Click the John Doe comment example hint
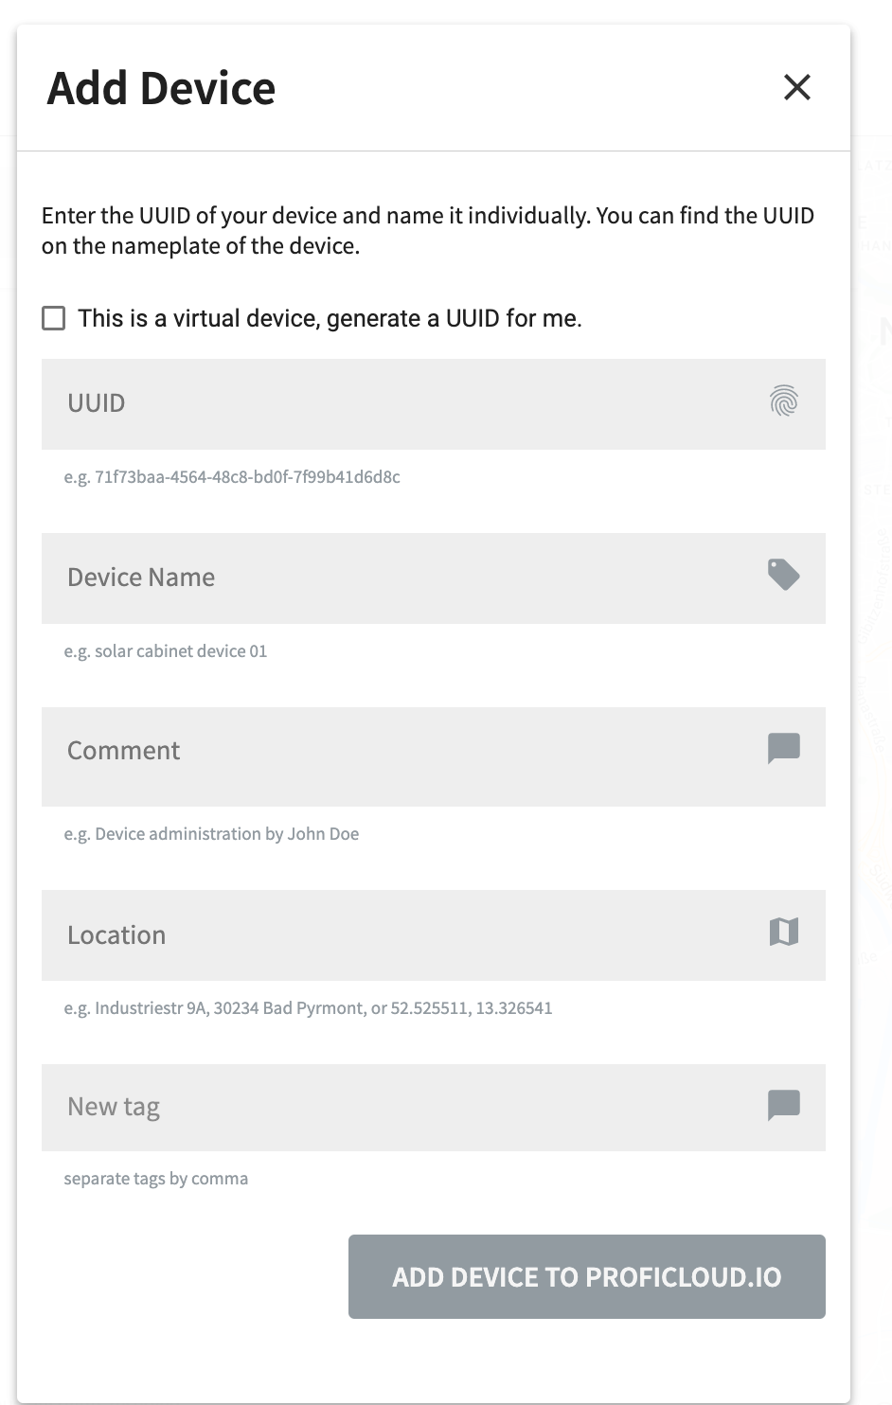Image resolution: width=892 pixels, height=1405 pixels. click(211, 834)
